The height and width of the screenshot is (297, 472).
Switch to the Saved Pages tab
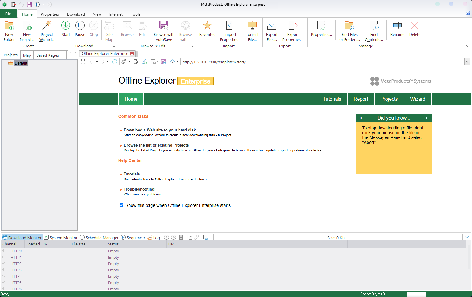click(x=48, y=55)
